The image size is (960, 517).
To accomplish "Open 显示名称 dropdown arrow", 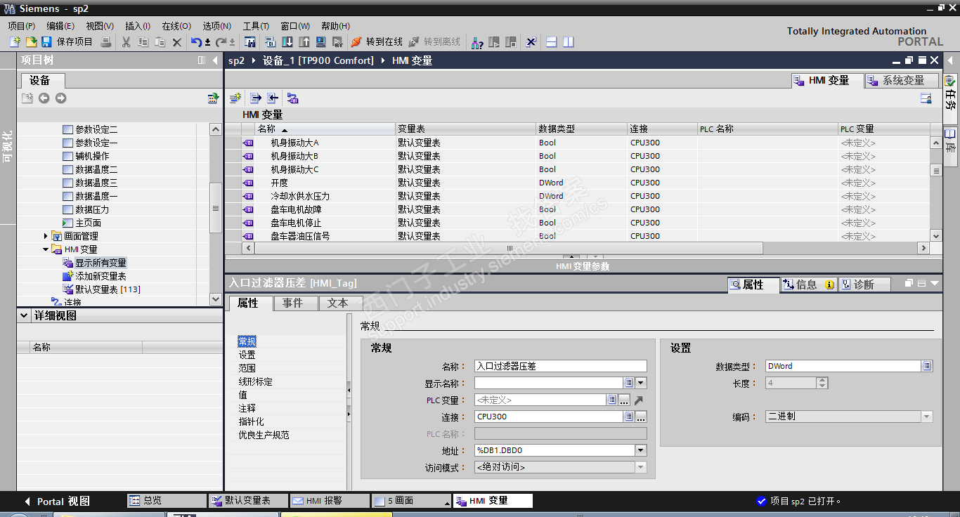I will (x=641, y=383).
